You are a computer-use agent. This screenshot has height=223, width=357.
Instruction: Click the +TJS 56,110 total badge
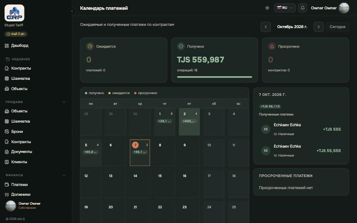pos(270,107)
